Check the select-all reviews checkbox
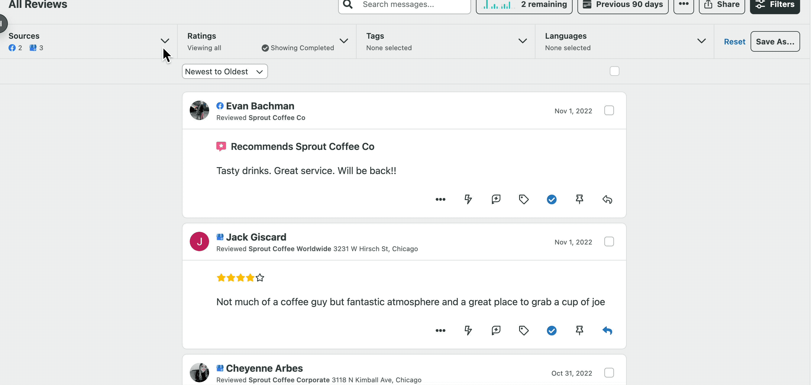This screenshot has height=385, width=811. (614, 71)
